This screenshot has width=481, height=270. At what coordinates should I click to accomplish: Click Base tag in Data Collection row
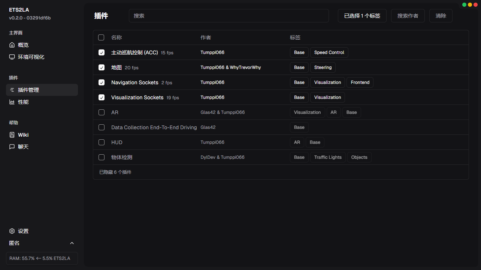coord(299,127)
